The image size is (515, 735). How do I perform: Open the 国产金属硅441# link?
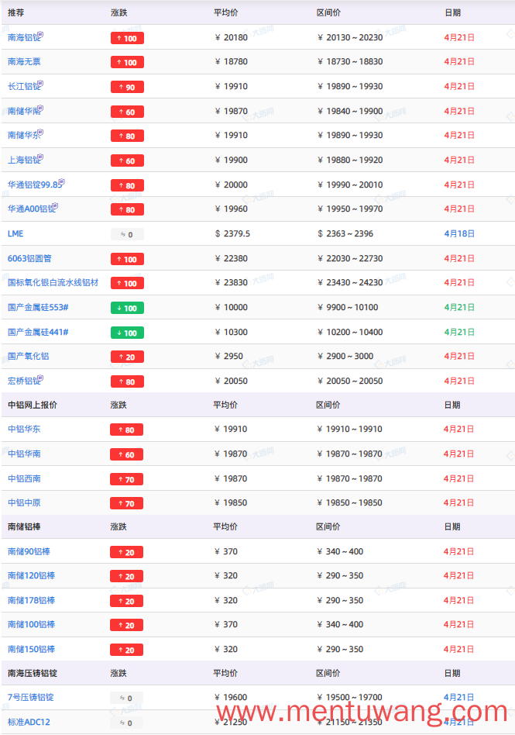[x=38, y=332]
